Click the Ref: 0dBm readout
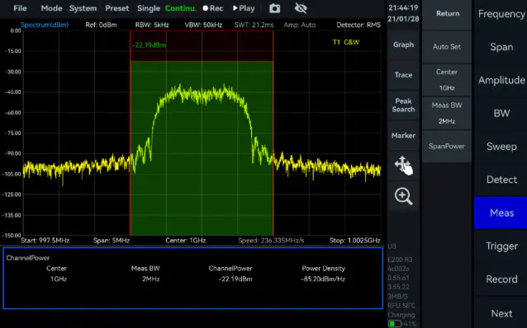Screen dimensions: 527x328 pyautogui.click(x=101, y=25)
